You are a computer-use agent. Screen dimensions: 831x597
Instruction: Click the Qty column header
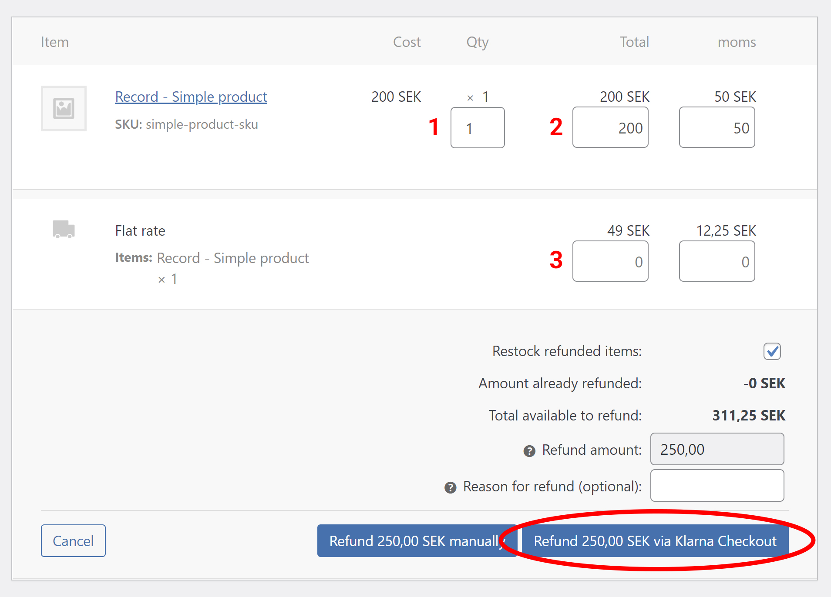(477, 42)
